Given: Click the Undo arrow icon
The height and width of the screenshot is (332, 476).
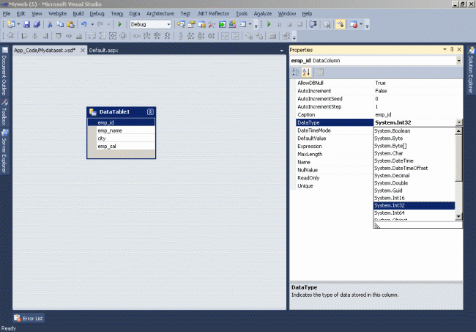Looking at the screenshot, I should pos(84,24).
